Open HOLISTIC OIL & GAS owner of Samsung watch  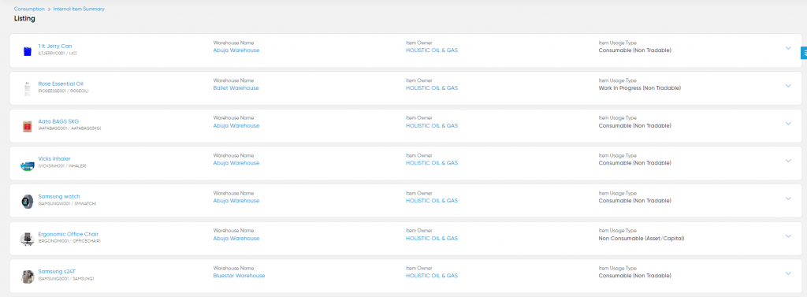(x=431, y=201)
